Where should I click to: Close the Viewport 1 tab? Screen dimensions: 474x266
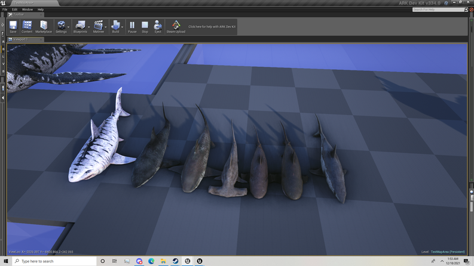41,39
